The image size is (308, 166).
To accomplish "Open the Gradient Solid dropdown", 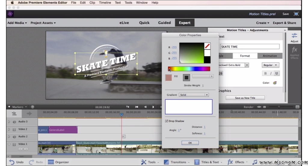I will click(x=194, y=95).
